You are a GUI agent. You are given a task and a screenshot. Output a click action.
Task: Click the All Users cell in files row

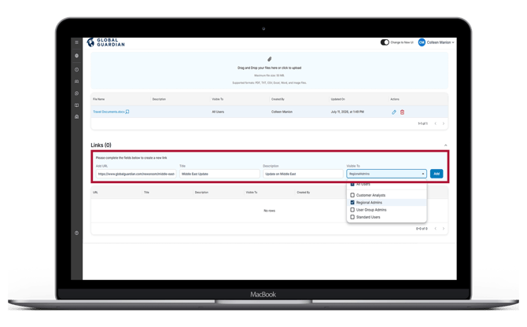click(x=218, y=112)
